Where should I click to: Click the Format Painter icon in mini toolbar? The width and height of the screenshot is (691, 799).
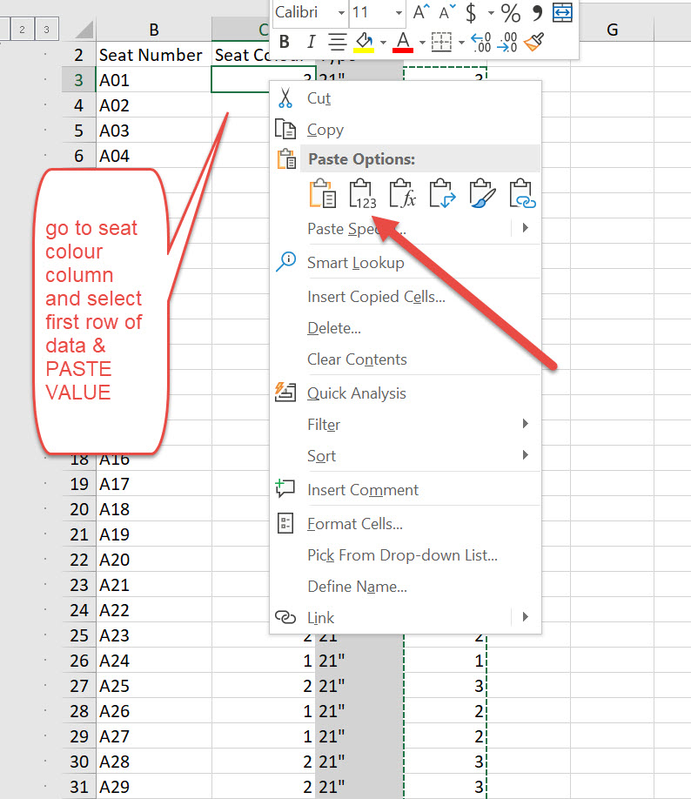pyautogui.click(x=534, y=41)
